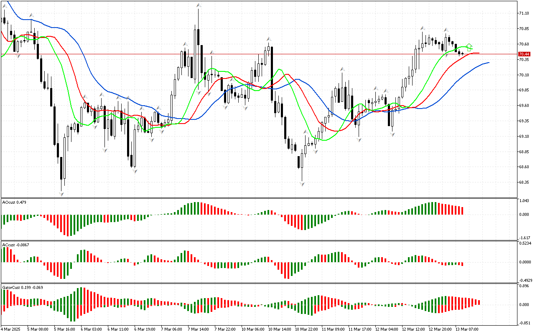Click the 70.10 price axis label
Image resolution: width=535 pixels, height=334 pixels.
click(524, 75)
